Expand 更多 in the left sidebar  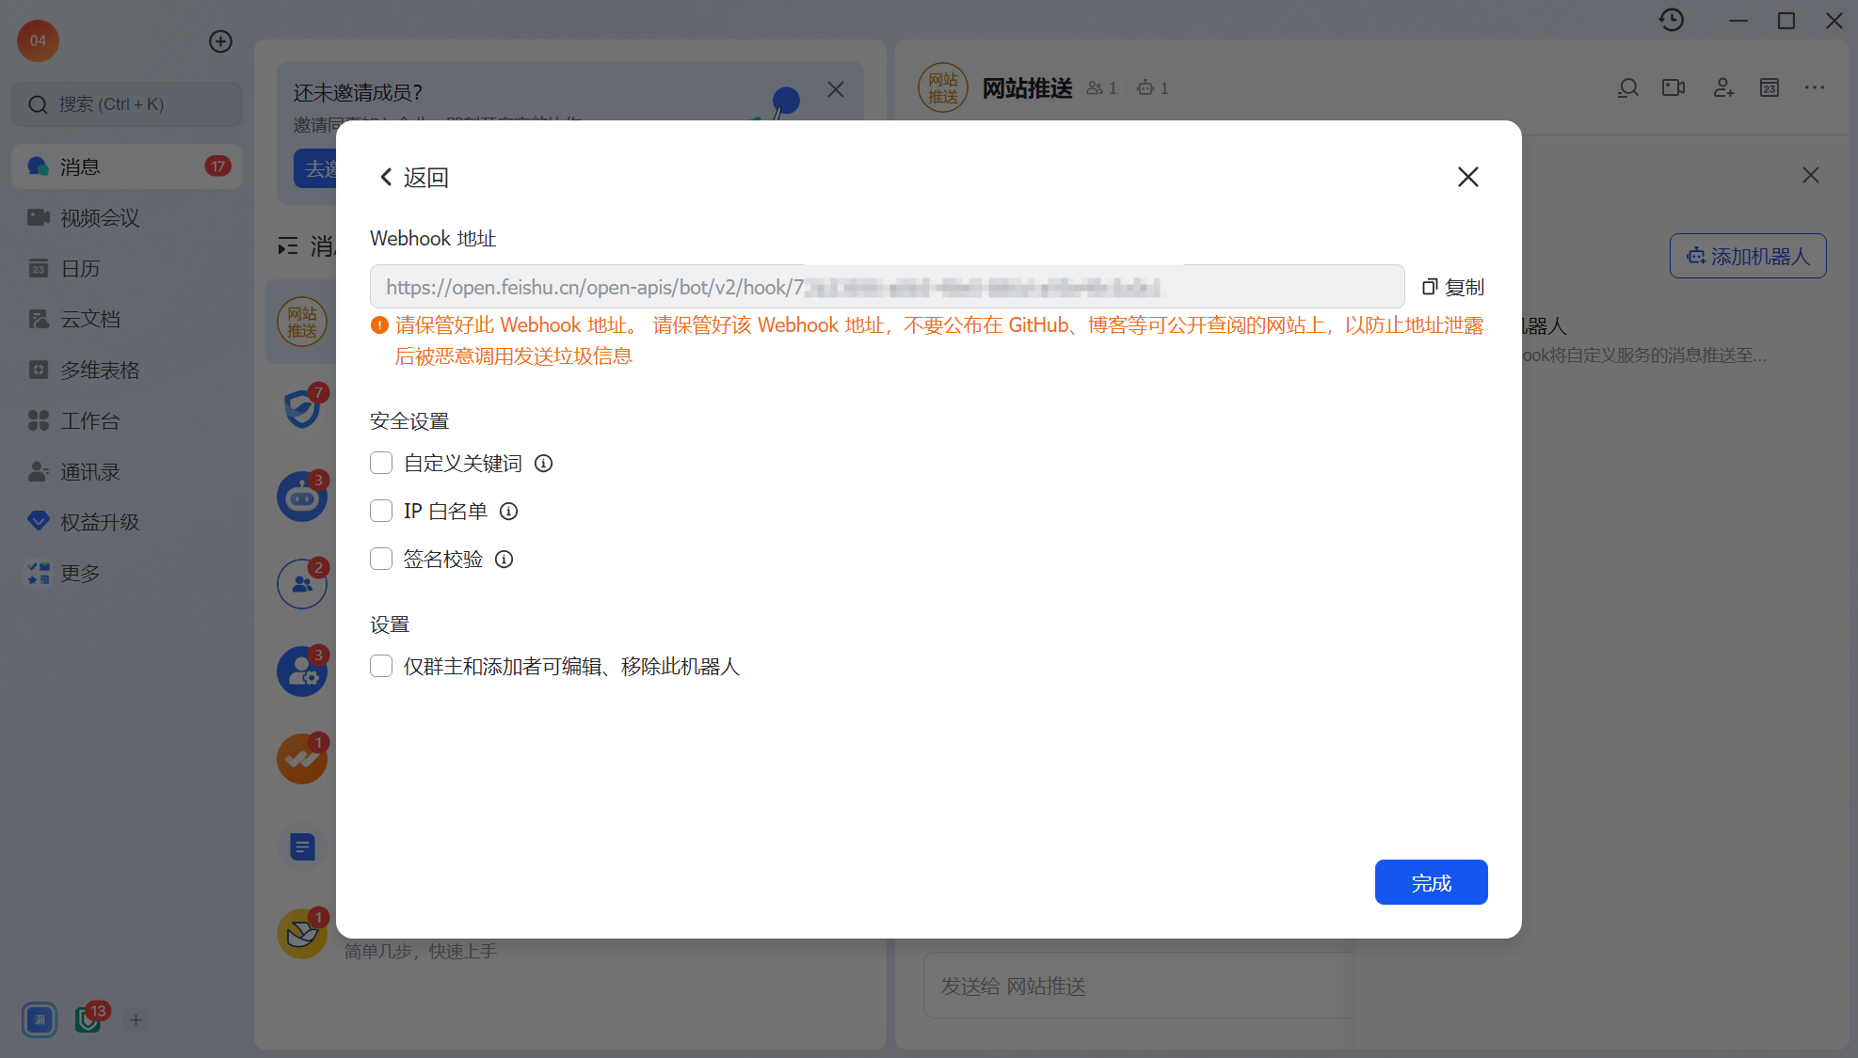click(x=78, y=573)
